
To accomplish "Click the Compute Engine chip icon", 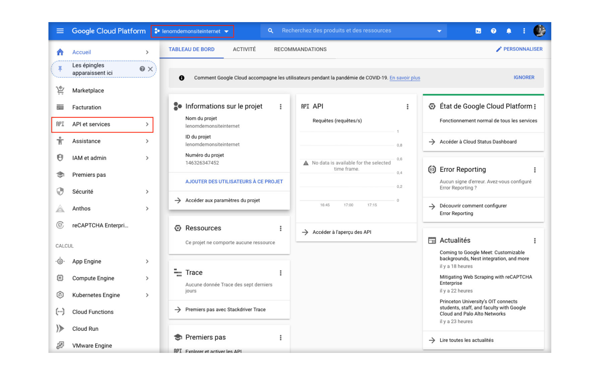I will coord(60,278).
